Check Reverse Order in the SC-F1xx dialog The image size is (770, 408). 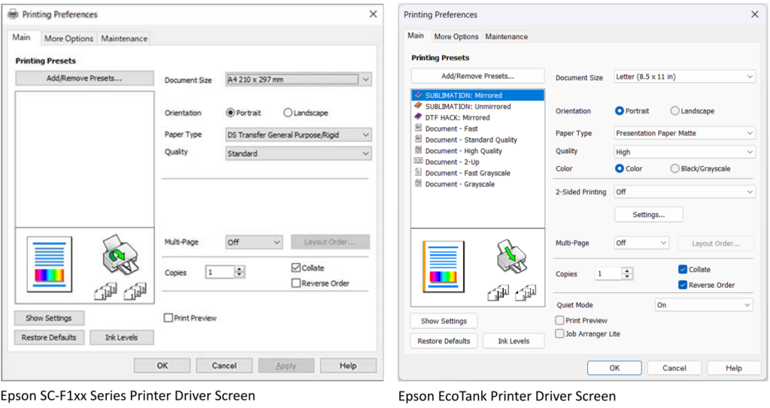[296, 283]
